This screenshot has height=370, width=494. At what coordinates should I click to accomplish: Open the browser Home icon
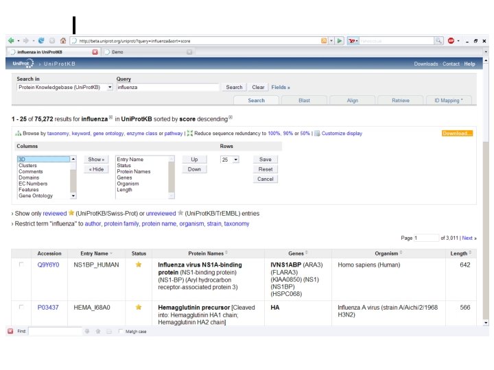click(63, 40)
